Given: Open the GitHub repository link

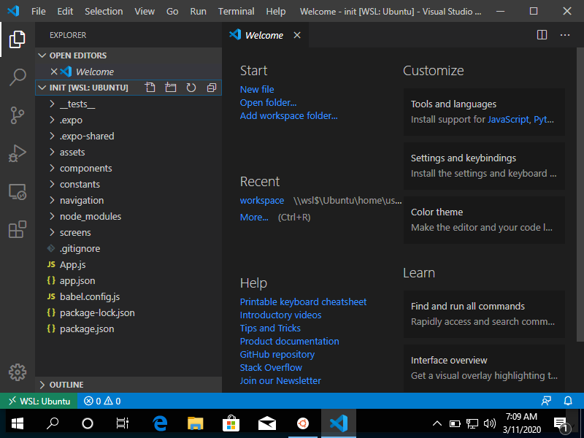Looking at the screenshot, I should pyautogui.click(x=277, y=354).
